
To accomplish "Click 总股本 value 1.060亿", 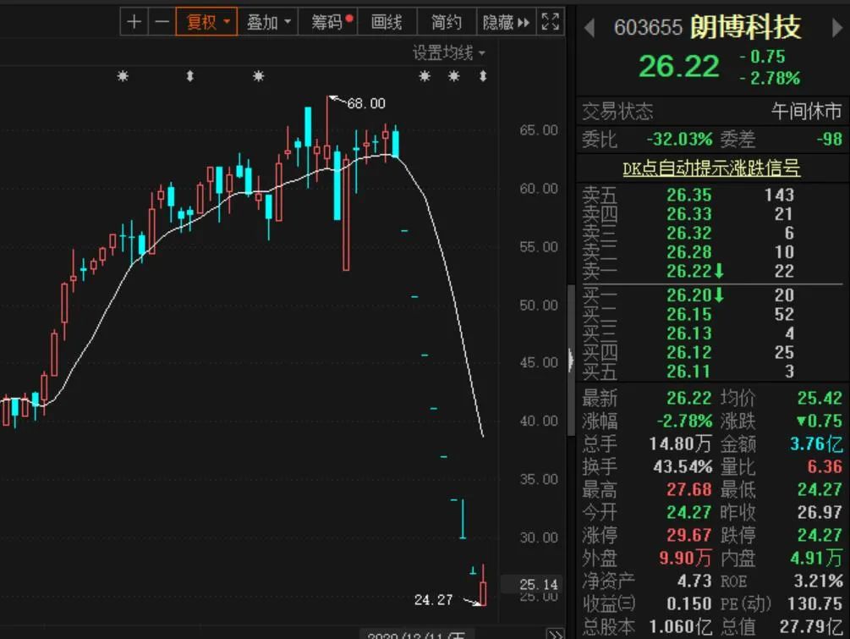I will [x=680, y=626].
